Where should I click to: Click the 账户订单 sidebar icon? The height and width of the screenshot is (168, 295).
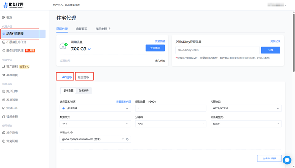(4, 91)
